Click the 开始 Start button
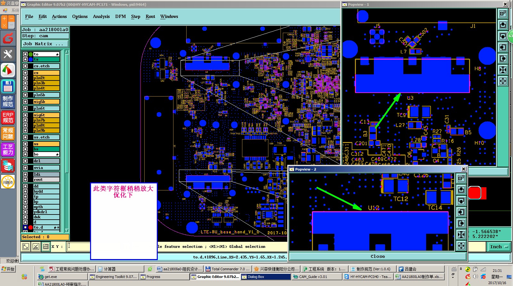The width and height of the screenshot is (513, 286). (x=8, y=269)
